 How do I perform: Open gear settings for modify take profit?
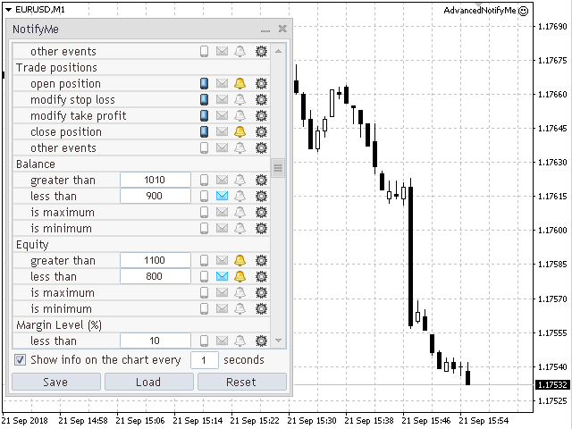[x=261, y=115]
